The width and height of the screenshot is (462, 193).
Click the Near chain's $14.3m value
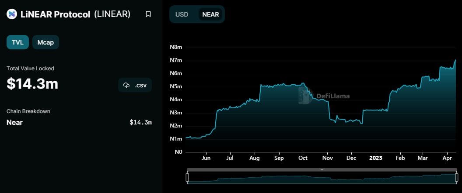[140, 122]
